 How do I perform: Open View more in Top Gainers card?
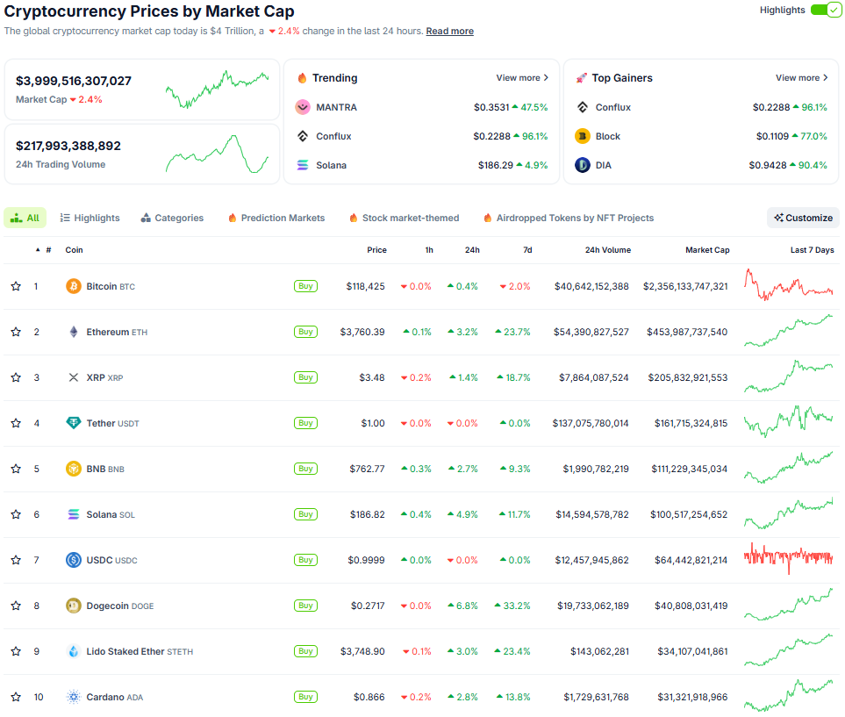click(801, 77)
